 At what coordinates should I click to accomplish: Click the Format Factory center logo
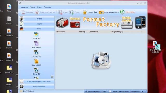pos(101,60)
